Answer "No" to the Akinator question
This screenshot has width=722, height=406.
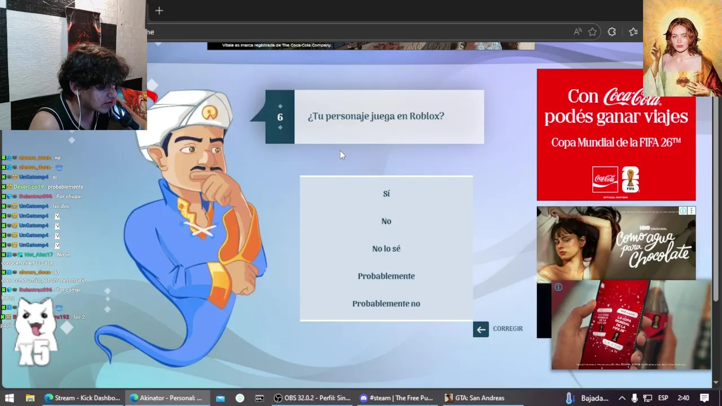[x=386, y=221]
